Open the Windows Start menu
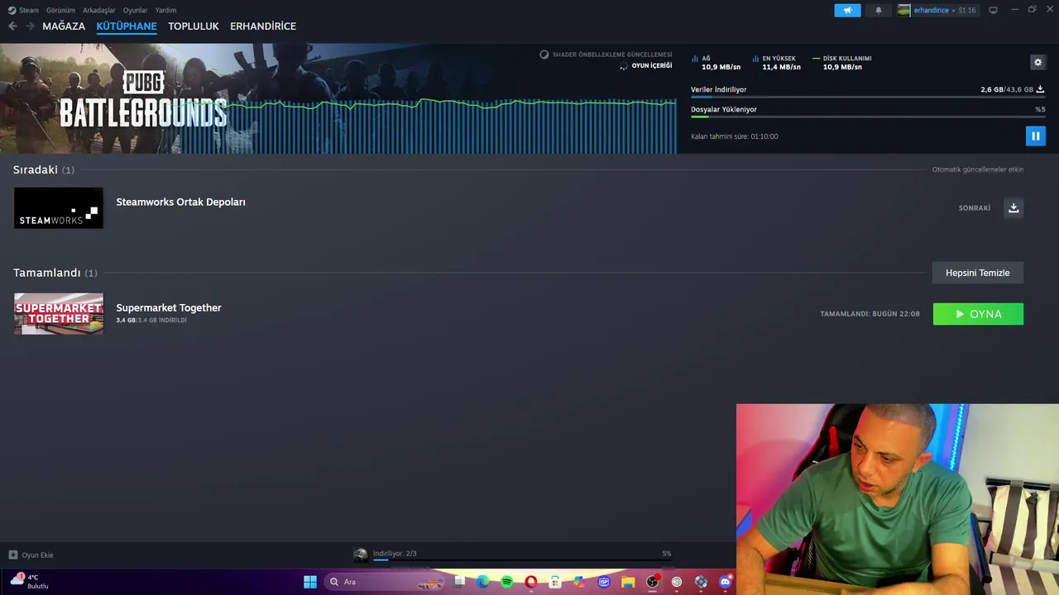 pos(310,582)
